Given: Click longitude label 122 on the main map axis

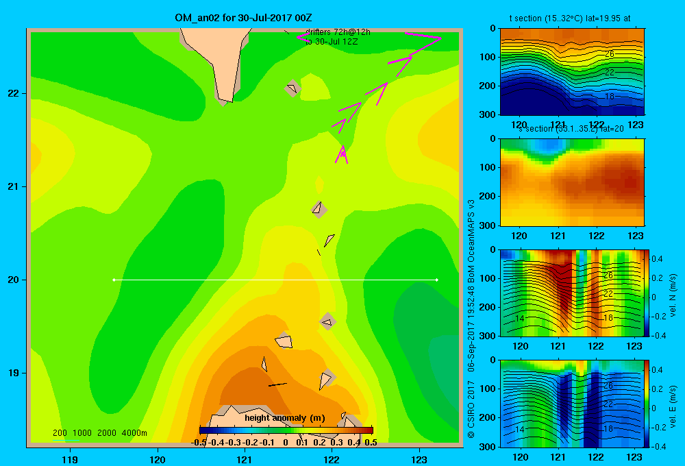Looking at the screenshot, I should (332, 459).
